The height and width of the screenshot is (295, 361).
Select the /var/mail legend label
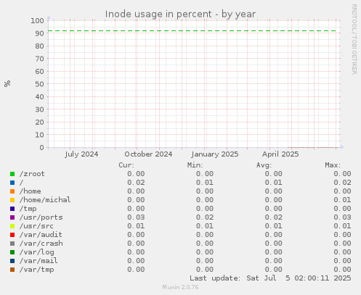pyautogui.click(x=38, y=261)
